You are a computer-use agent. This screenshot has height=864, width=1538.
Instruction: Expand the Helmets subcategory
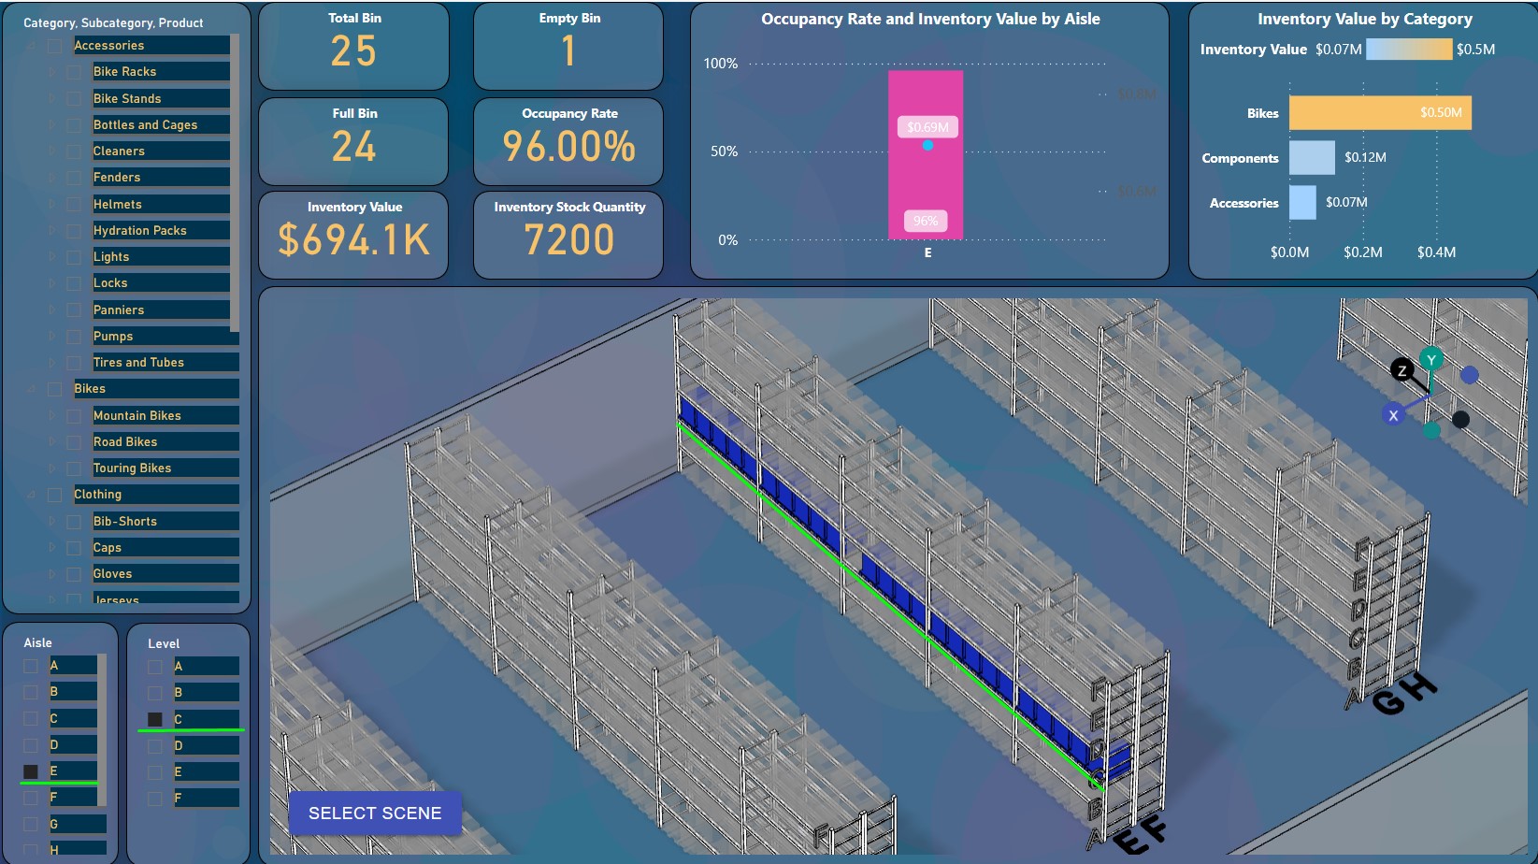point(53,204)
